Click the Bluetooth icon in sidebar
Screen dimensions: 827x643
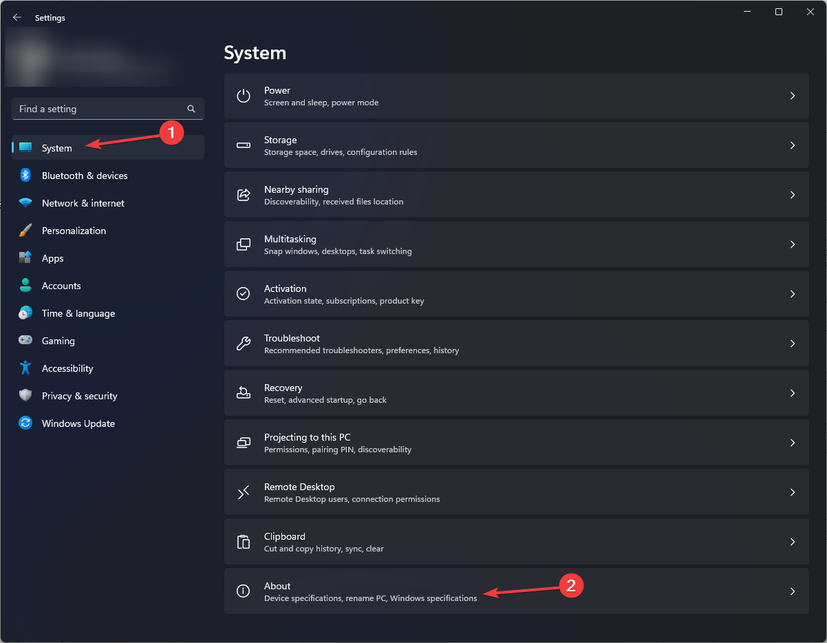coord(25,176)
